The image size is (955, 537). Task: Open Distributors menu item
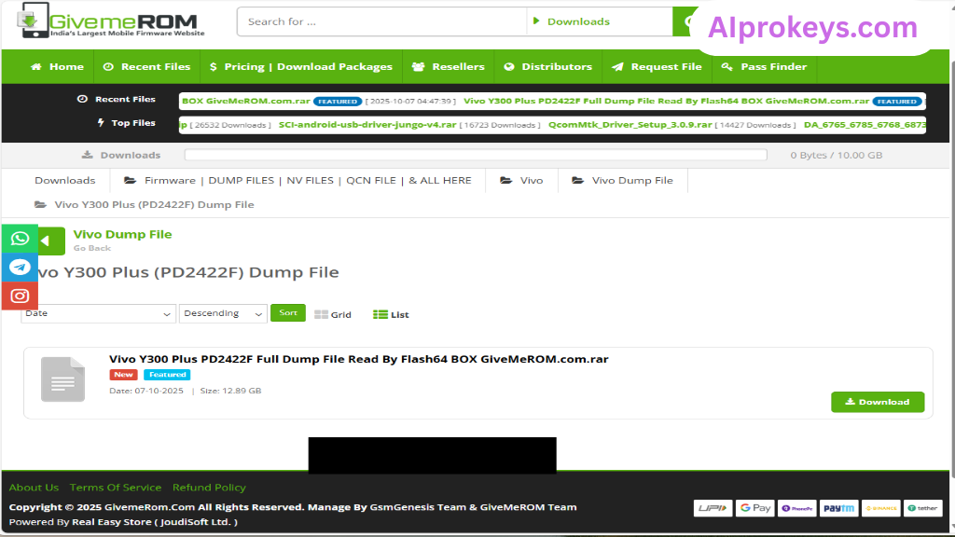click(x=548, y=66)
